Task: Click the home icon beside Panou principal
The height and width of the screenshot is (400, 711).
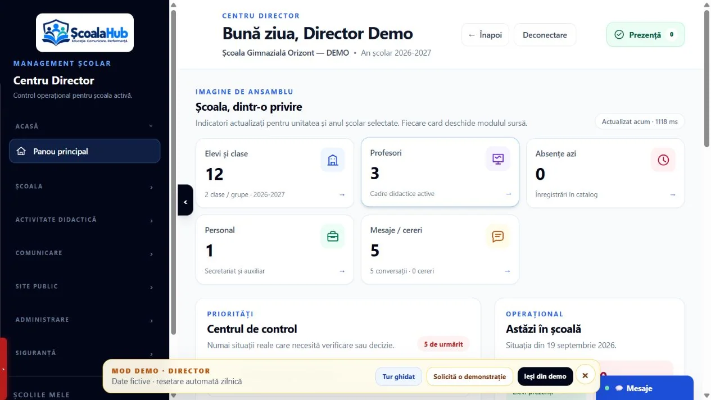Action: [21, 151]
